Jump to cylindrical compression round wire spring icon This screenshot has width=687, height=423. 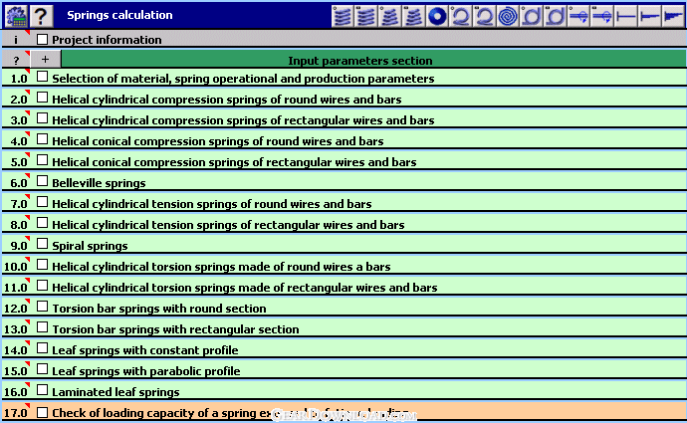(343, 16)
